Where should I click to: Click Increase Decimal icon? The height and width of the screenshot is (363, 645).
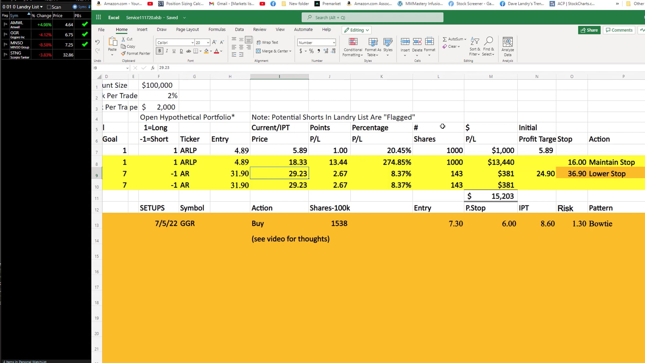click(x=326, y=51)
